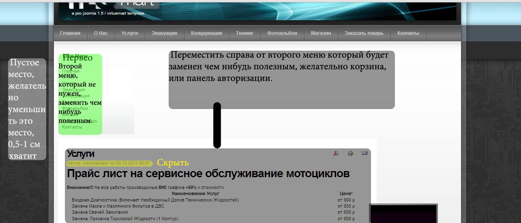Click the printer icon to print the article
Image resolution: width=521 pixels, height=223 pixels.
point(350,153)
